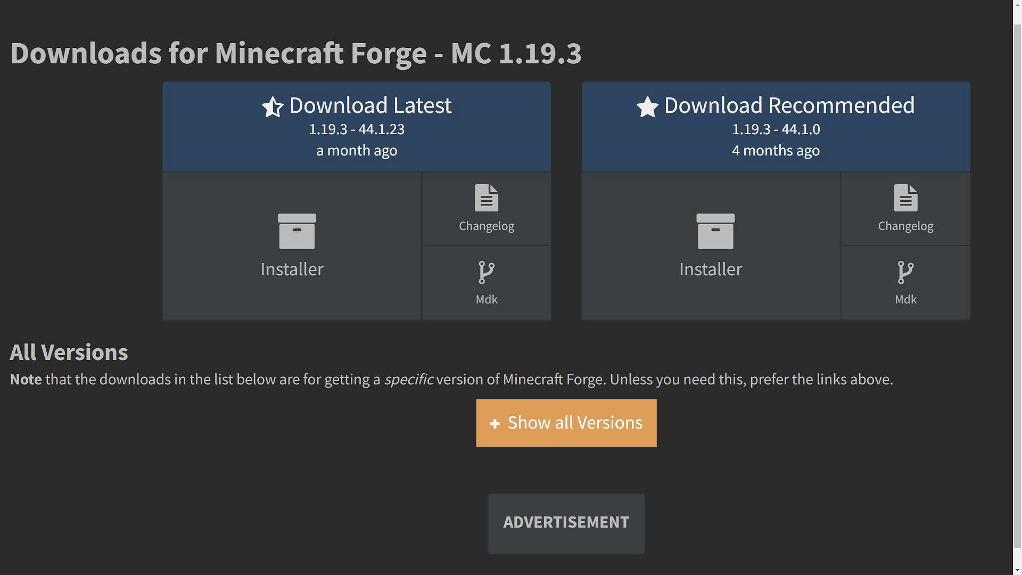Click the Download Latest header button

(356, 126)
